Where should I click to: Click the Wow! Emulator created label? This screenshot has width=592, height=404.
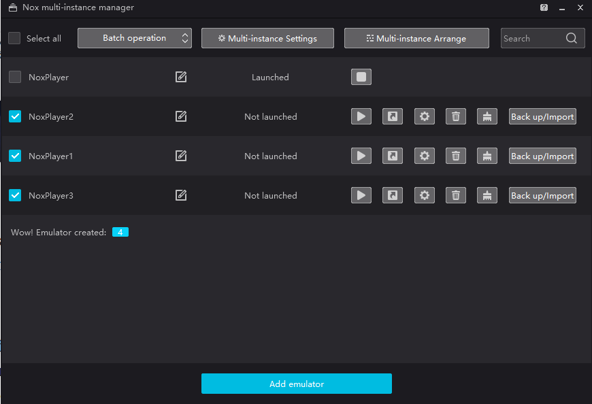[x=59, y=233]
